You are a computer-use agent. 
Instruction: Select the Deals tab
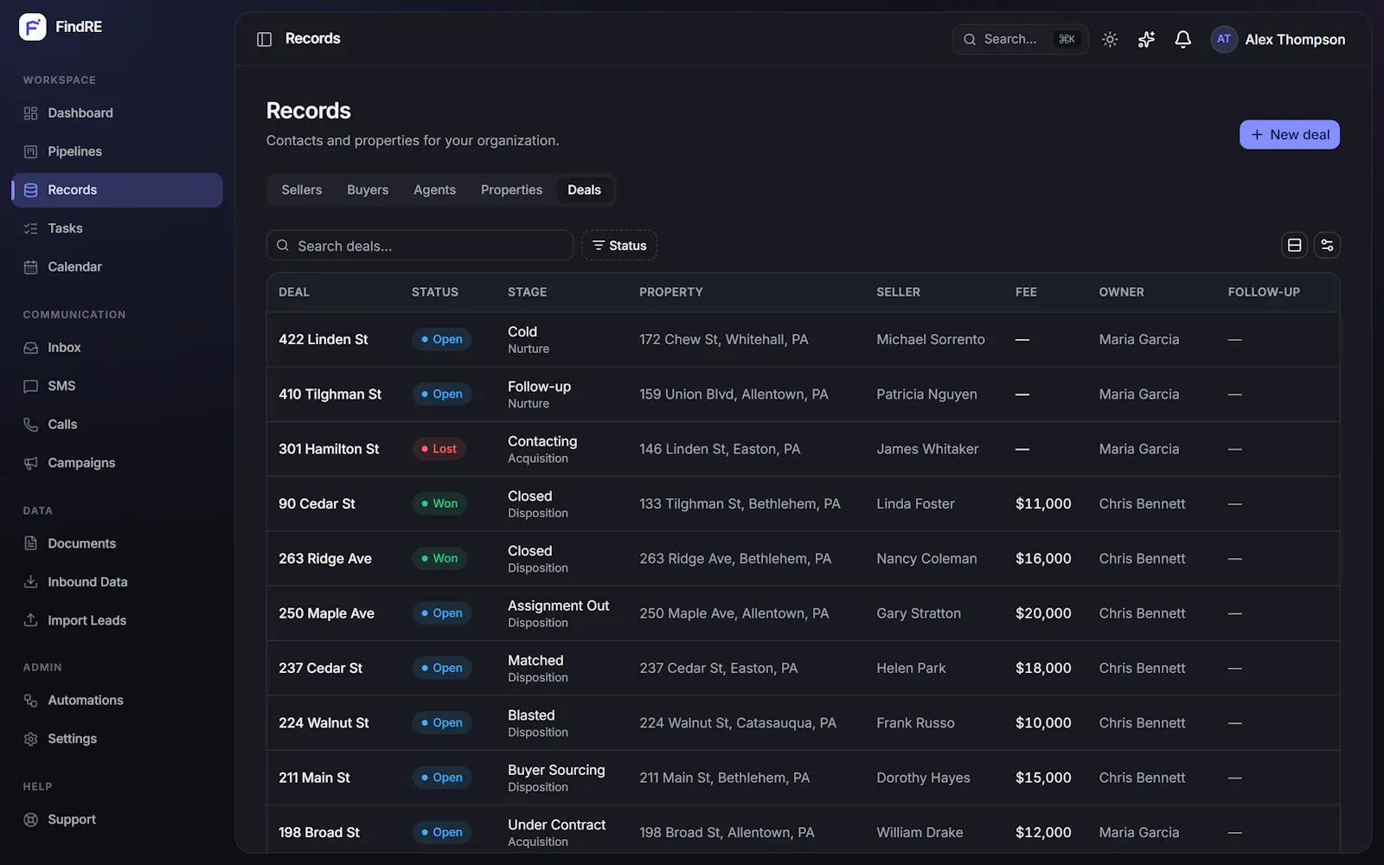[584, 190]
